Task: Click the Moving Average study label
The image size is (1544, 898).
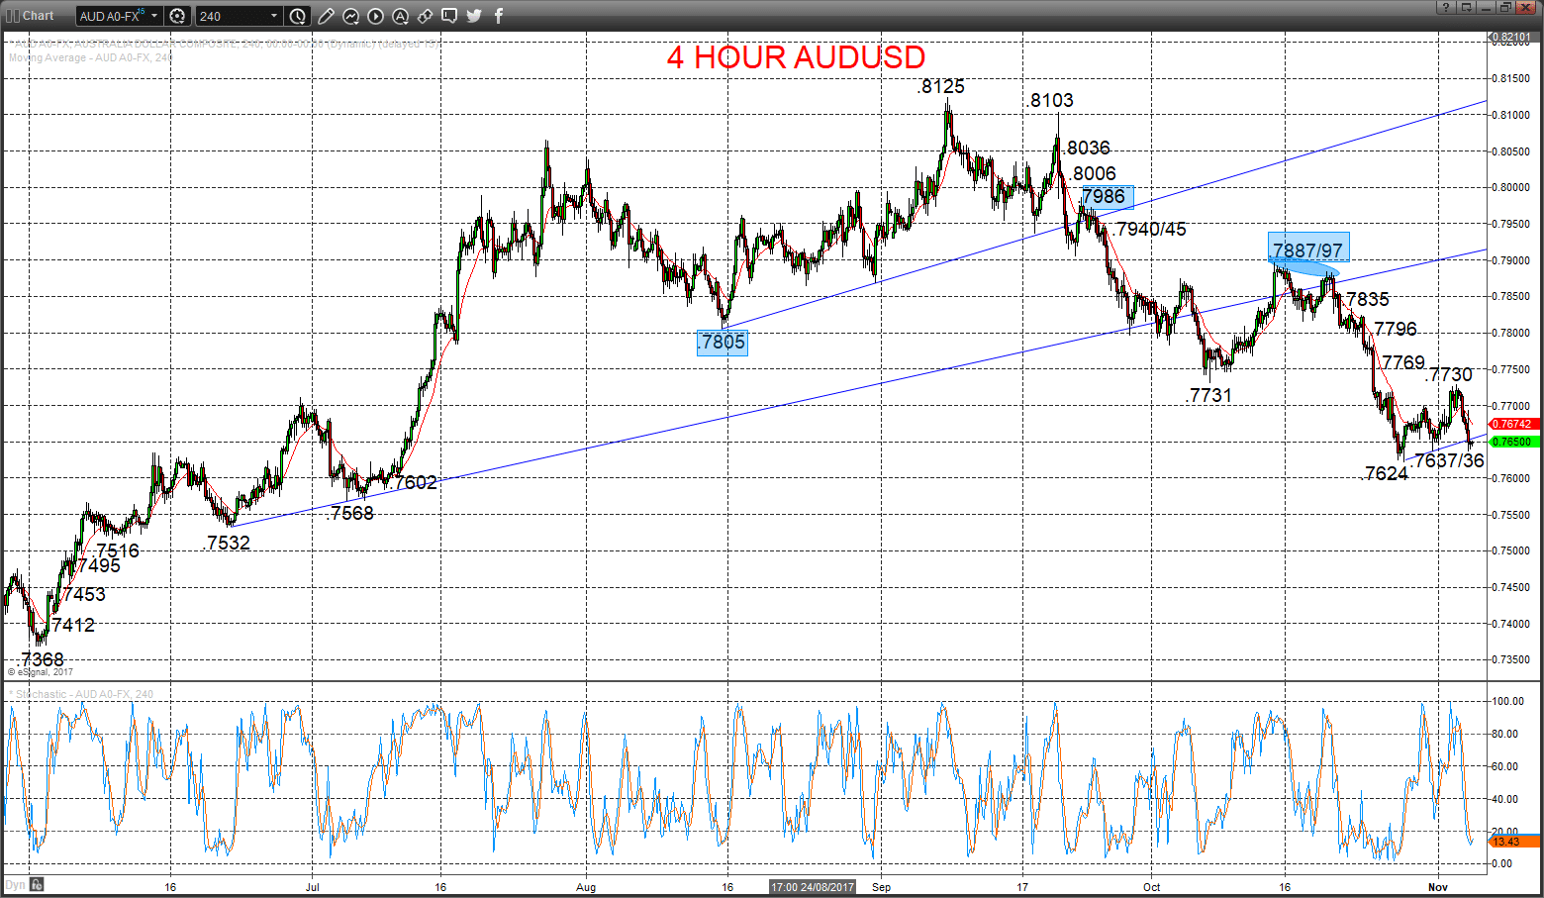Action: click(x=90, y=57)
